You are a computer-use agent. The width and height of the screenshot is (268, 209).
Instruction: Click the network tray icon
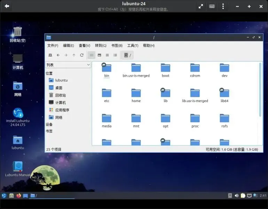tap(249, 195)
